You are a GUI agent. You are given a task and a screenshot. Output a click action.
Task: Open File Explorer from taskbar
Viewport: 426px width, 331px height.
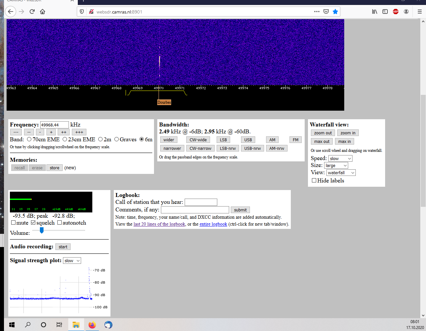(76, 325)
